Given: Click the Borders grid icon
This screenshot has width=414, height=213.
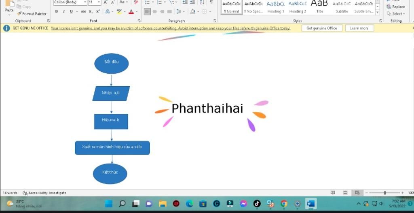Looking at the screenshot, I should (204, 11).
